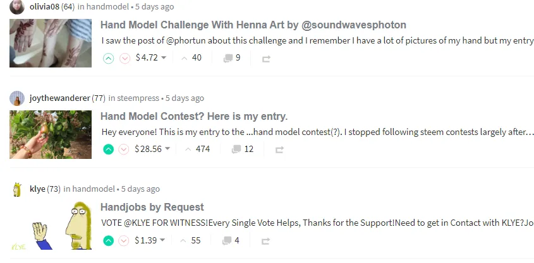Toggle upvote on klye's post
This screenshot has width=534, height=263.
point(108,241)
